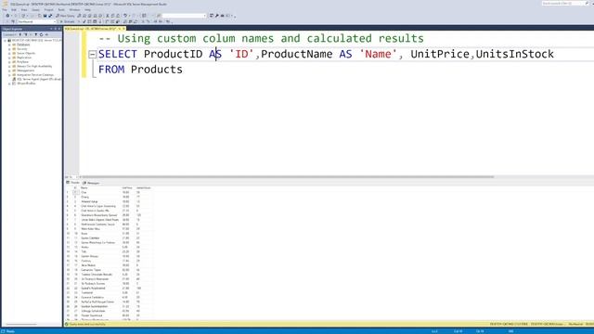Expand the Replication node

(9, 58)
